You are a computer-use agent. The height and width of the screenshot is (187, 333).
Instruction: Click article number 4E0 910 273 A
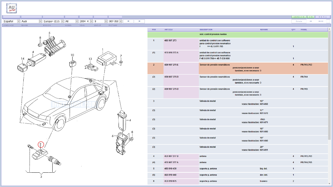pos(171,53)
